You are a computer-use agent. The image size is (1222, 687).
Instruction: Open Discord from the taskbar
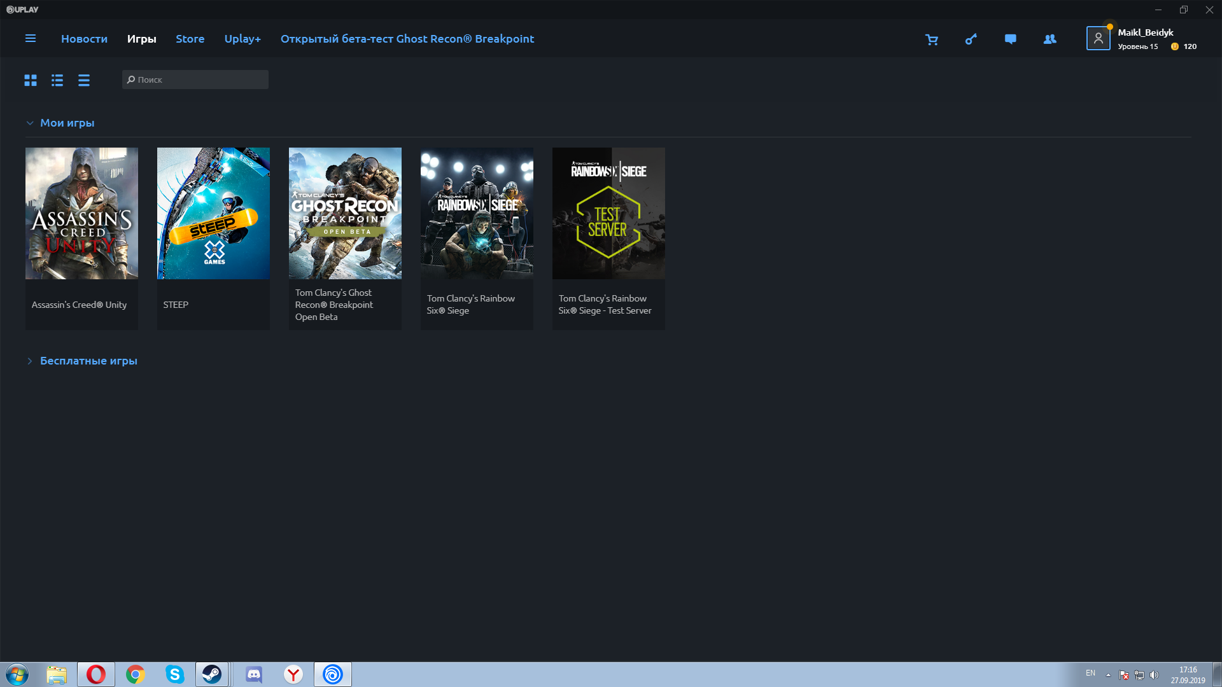(x=254, y=674)
